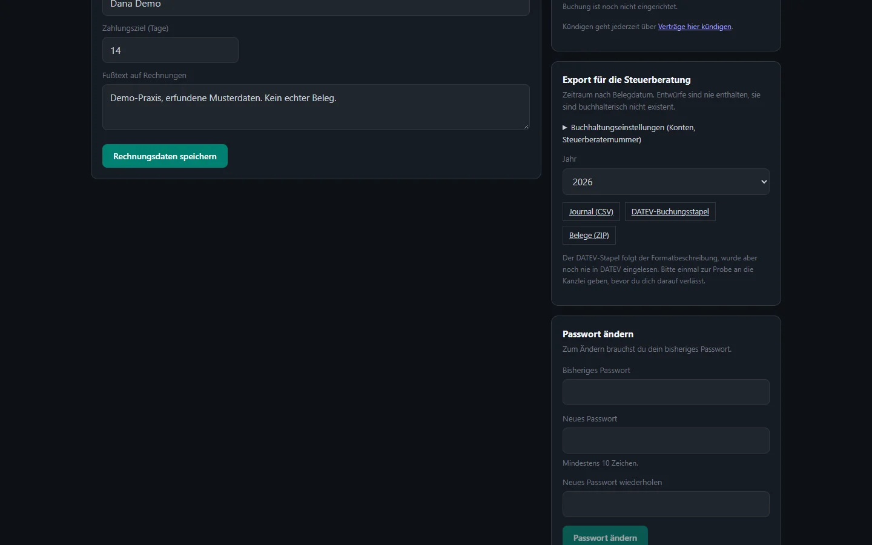Click the Dana Demo name field
Image resolution: width=872 pixels, height=545 pixels.
pyautogui.click(x=316, y=6)
